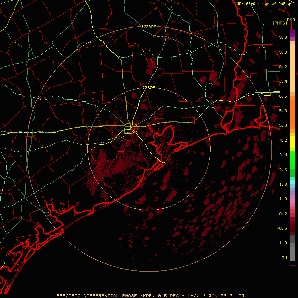The image size is (298, 298).
Task: Click the 'NEXLAB-College of DuPage' credit text
Action: tap(265, 4)
